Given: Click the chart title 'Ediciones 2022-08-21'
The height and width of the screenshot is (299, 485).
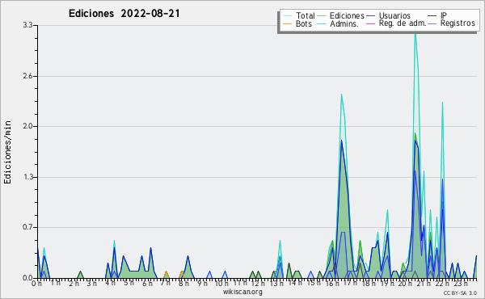Looking at the screenshot, I should 124,14.
